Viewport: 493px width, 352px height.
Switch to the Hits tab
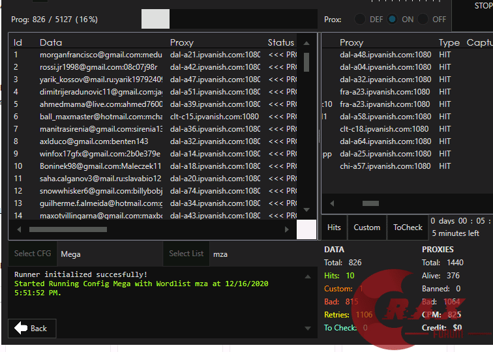334,227
